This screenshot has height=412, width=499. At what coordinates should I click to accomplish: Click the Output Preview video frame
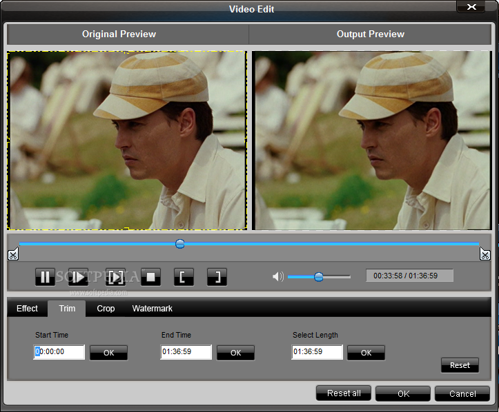(372, 141)
